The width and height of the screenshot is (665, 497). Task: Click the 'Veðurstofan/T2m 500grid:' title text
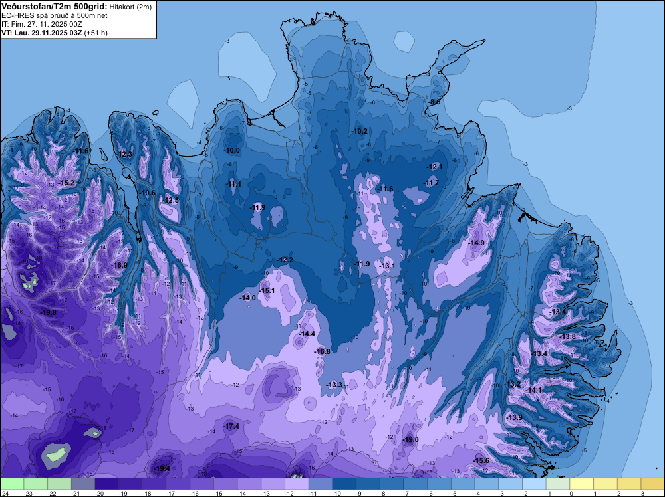point(55,7)
